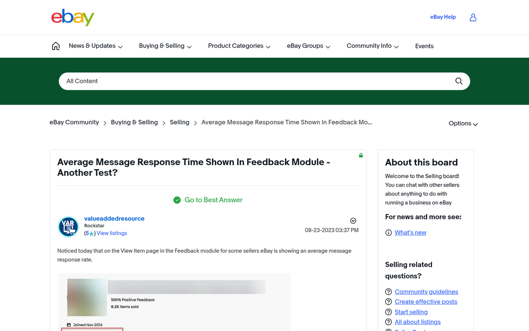The image size is (529, 331).
Task: Open Community Info menu
Action: pos(373,46)
